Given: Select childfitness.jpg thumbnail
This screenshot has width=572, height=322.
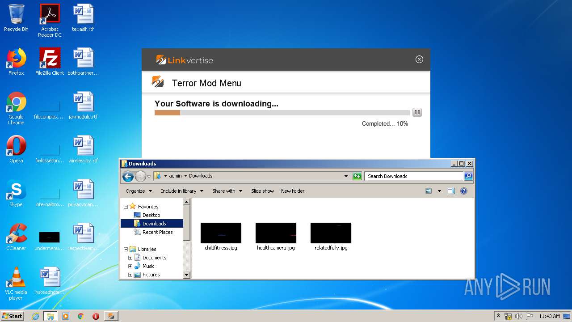Looking at the screenshot, I should point(221,237).
